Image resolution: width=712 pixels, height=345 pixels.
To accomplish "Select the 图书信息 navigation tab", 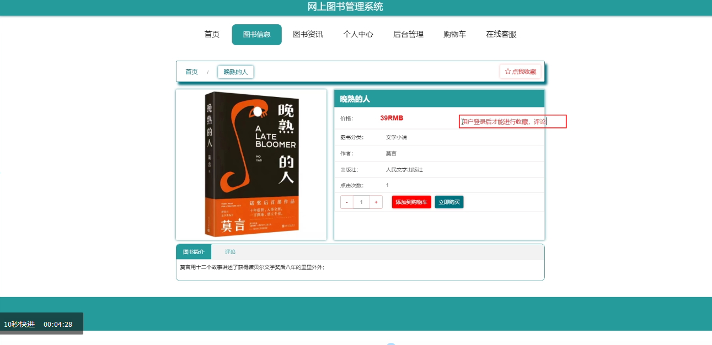I will (x=256, y=34).
